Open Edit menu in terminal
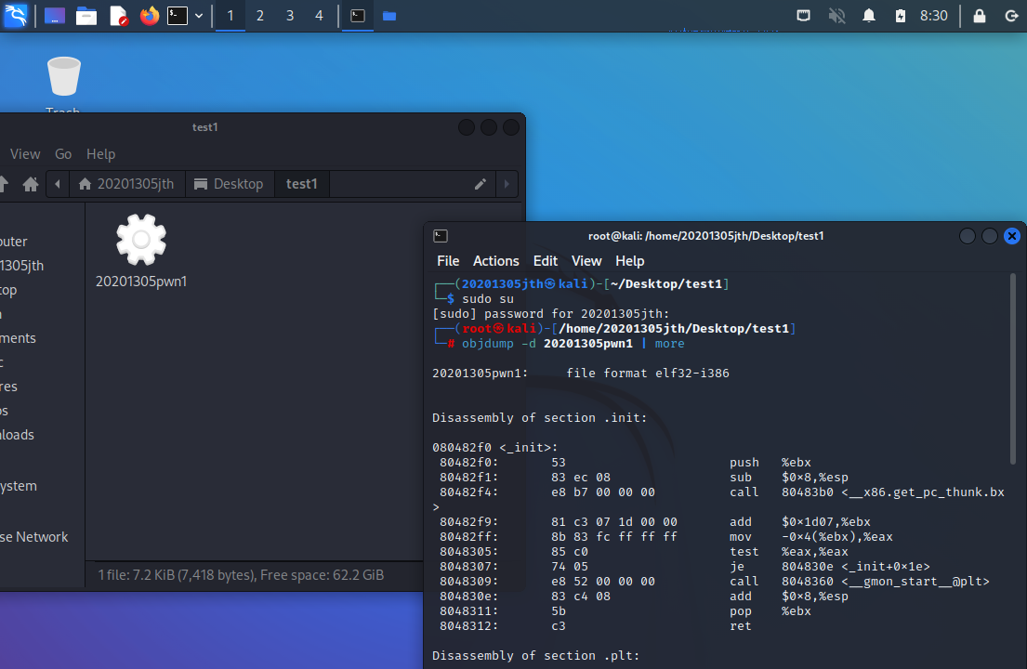The height and width of the screenshot is (669, 1027). [x=545, y=261]
